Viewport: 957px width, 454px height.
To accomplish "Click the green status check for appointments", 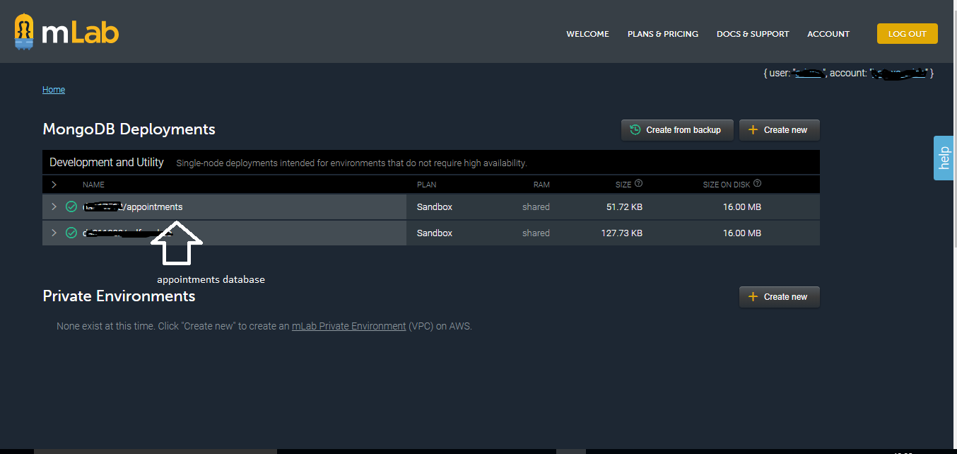I will coord(71,207).
